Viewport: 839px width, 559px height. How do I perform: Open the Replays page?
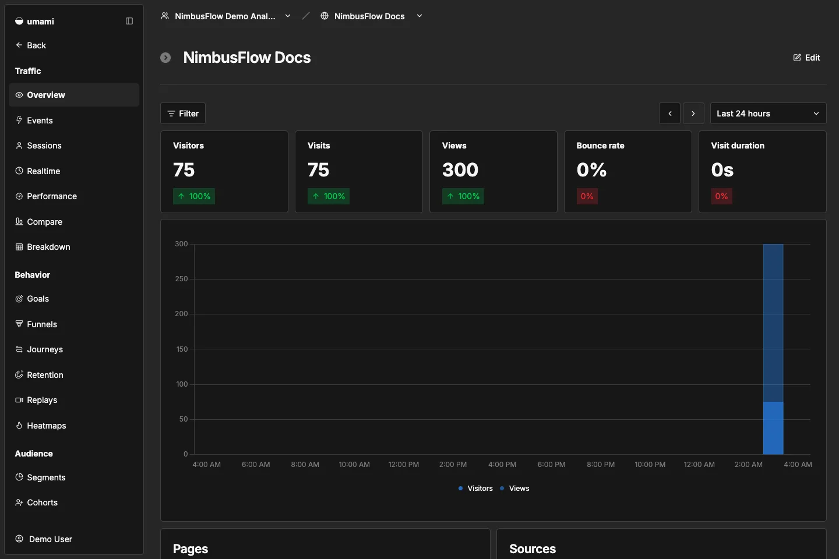(74, 400)
